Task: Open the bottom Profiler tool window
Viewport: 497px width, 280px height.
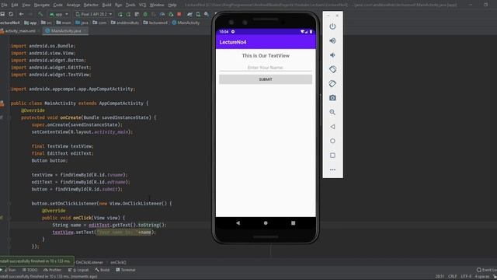Action: tap(53, 270)
